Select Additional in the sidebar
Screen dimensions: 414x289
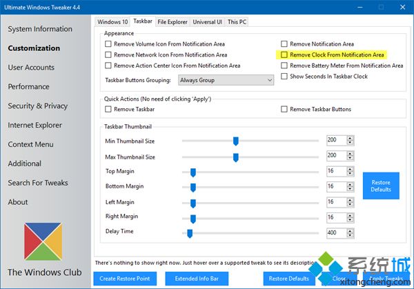point(24,163)
